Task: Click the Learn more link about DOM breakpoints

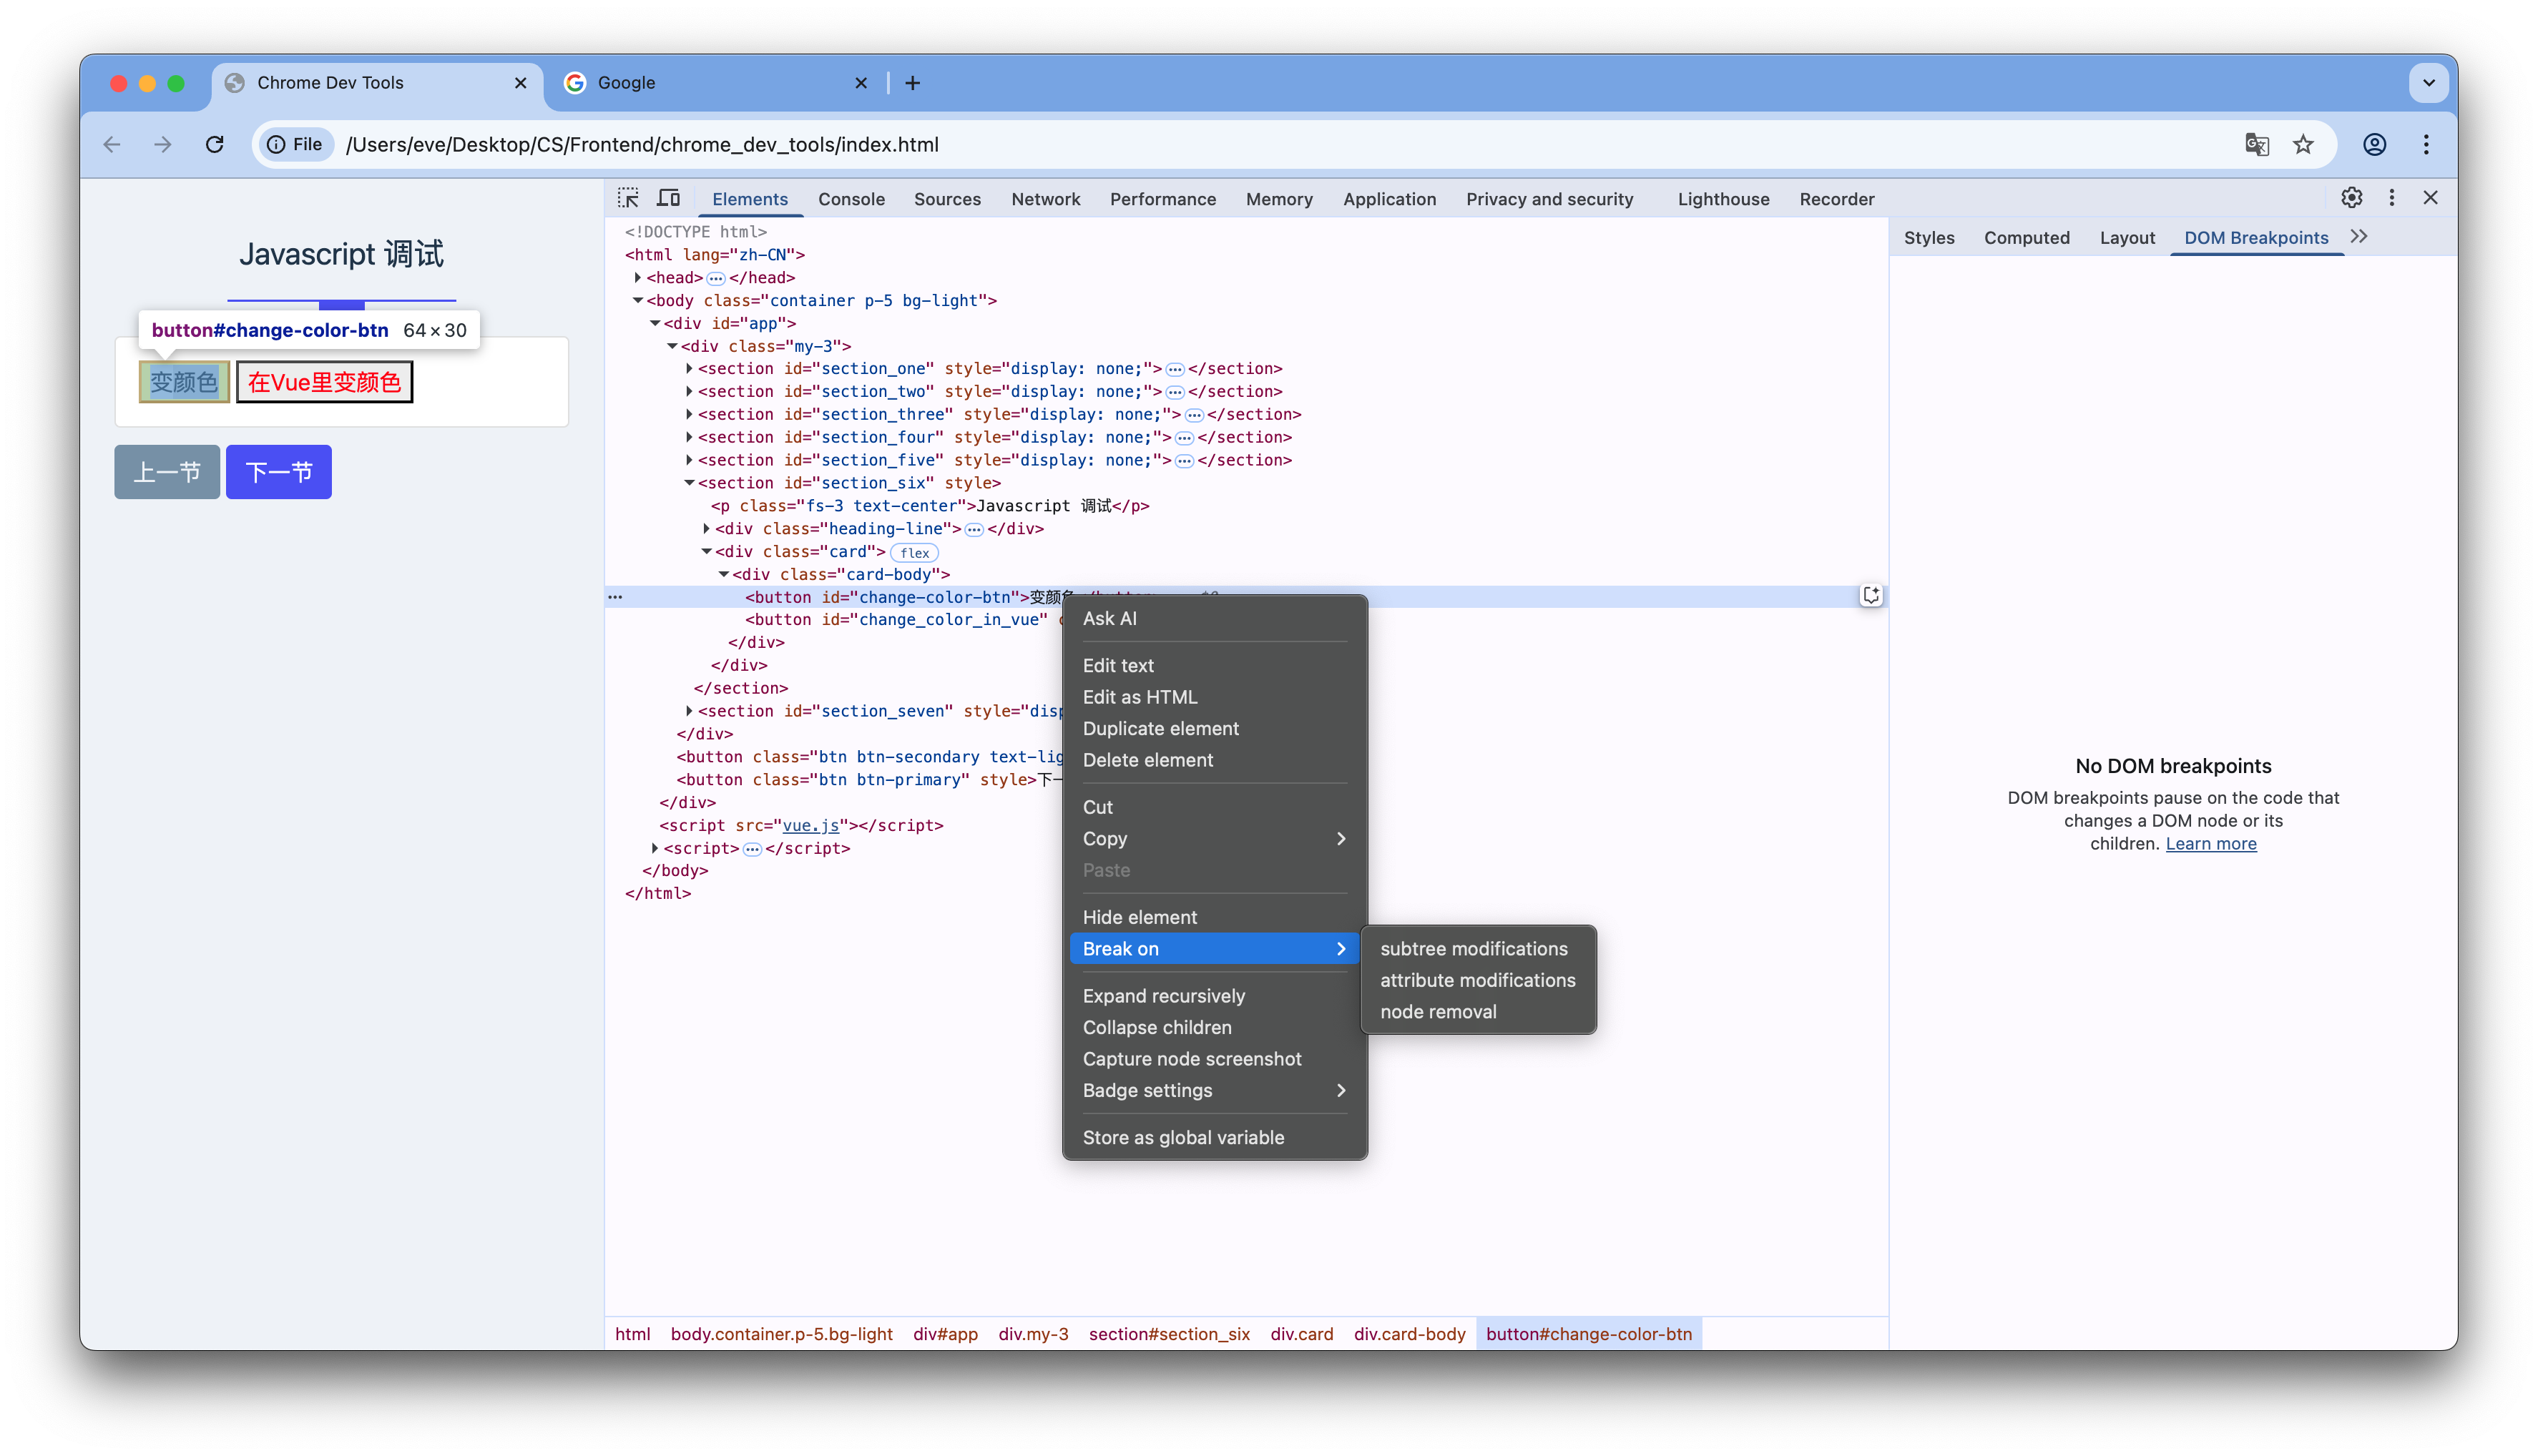Action: (2211, 843)
